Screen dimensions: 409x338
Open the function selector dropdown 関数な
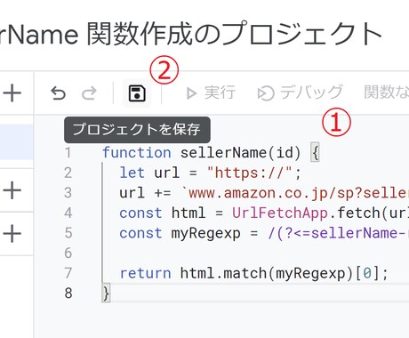pyautogui.click(x=386, y=93)
